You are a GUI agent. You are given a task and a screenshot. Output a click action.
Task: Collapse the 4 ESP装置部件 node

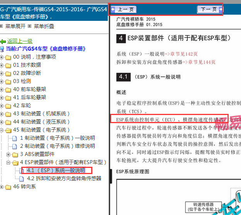tap(8, 163)
